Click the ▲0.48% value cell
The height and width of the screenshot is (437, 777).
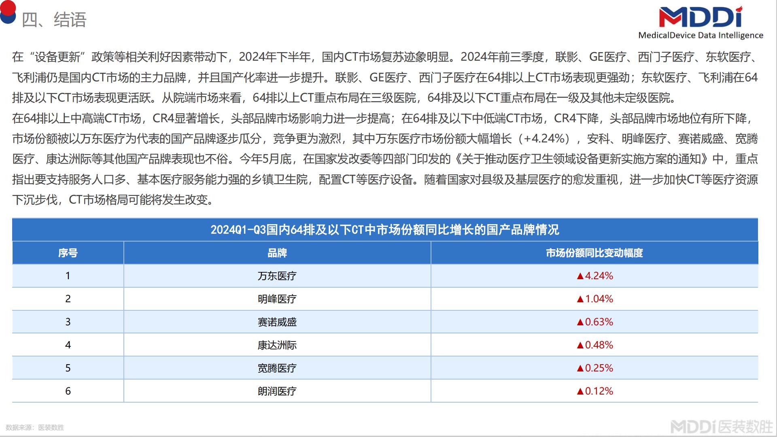(x=594, y=345)
